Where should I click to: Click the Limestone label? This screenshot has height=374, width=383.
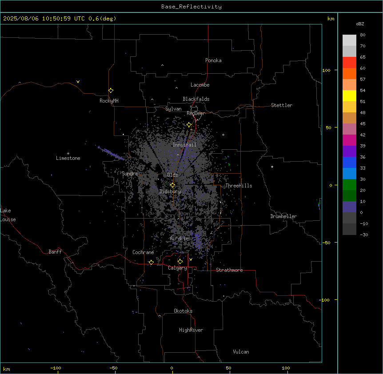[68, 158]
